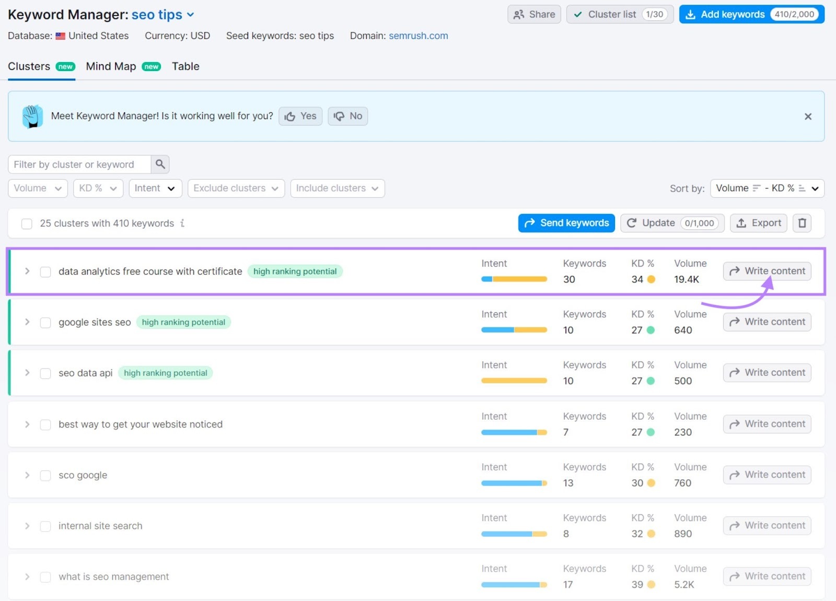The image size is (836, 601).
Task: Click Write content for data analytics cluster
Action: click(x=767, y=271)
